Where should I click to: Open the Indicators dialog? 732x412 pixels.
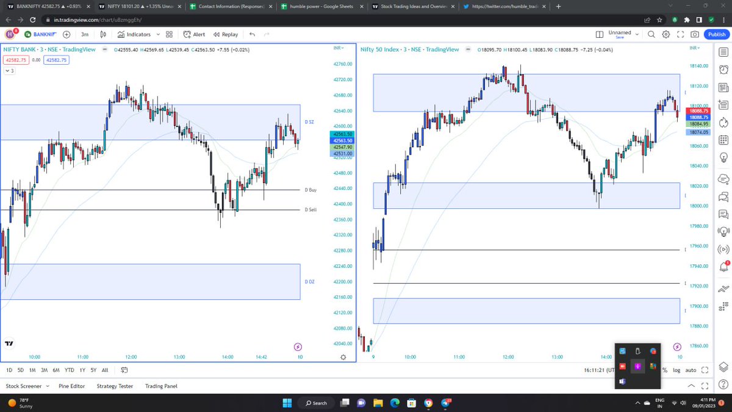[134, 34]
